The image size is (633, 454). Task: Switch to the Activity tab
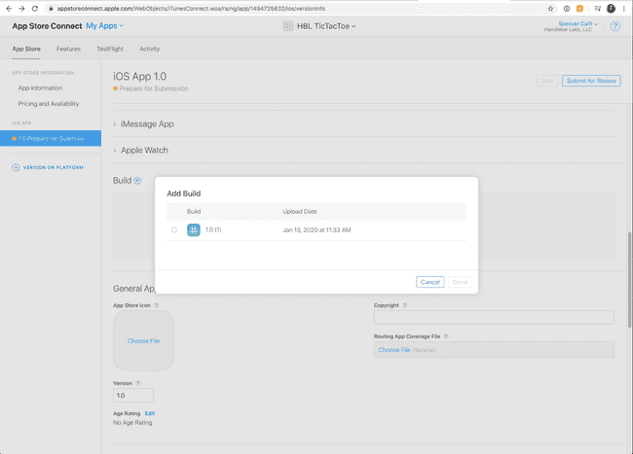pos(150,49)
